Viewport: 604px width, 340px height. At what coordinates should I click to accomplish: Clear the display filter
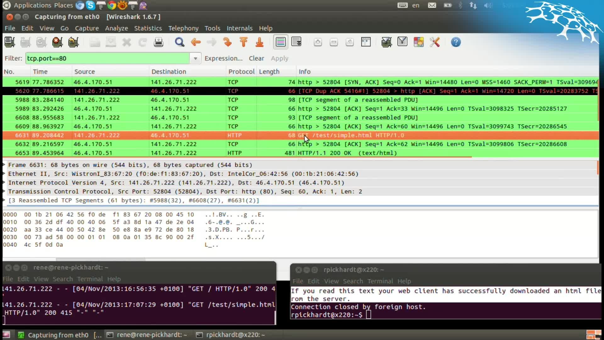[x=256, y=58]
